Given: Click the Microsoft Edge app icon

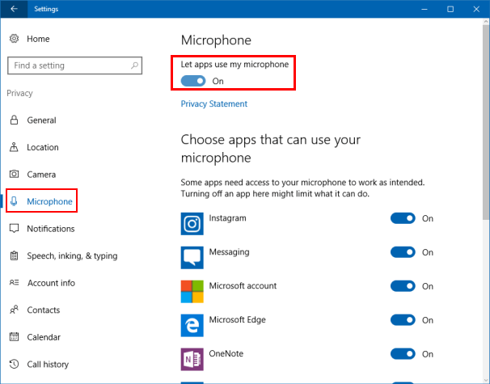Looking at the screenshot, I should pyautogui.click(x=192, y=325).
